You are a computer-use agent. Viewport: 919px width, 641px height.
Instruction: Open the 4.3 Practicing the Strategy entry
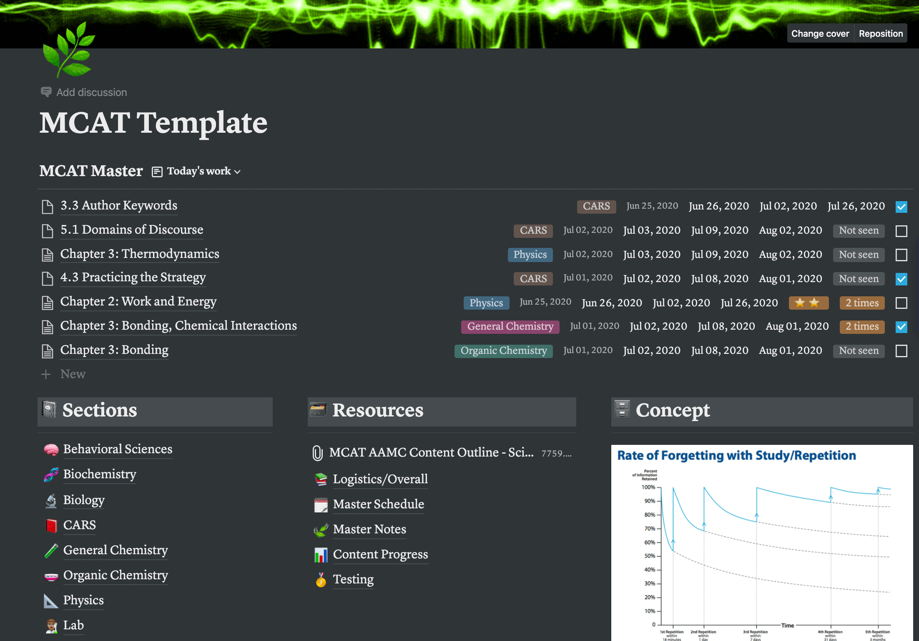[x=133, y=278]
